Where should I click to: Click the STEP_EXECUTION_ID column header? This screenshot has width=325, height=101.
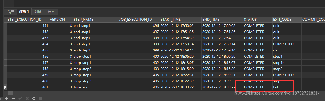28,20
